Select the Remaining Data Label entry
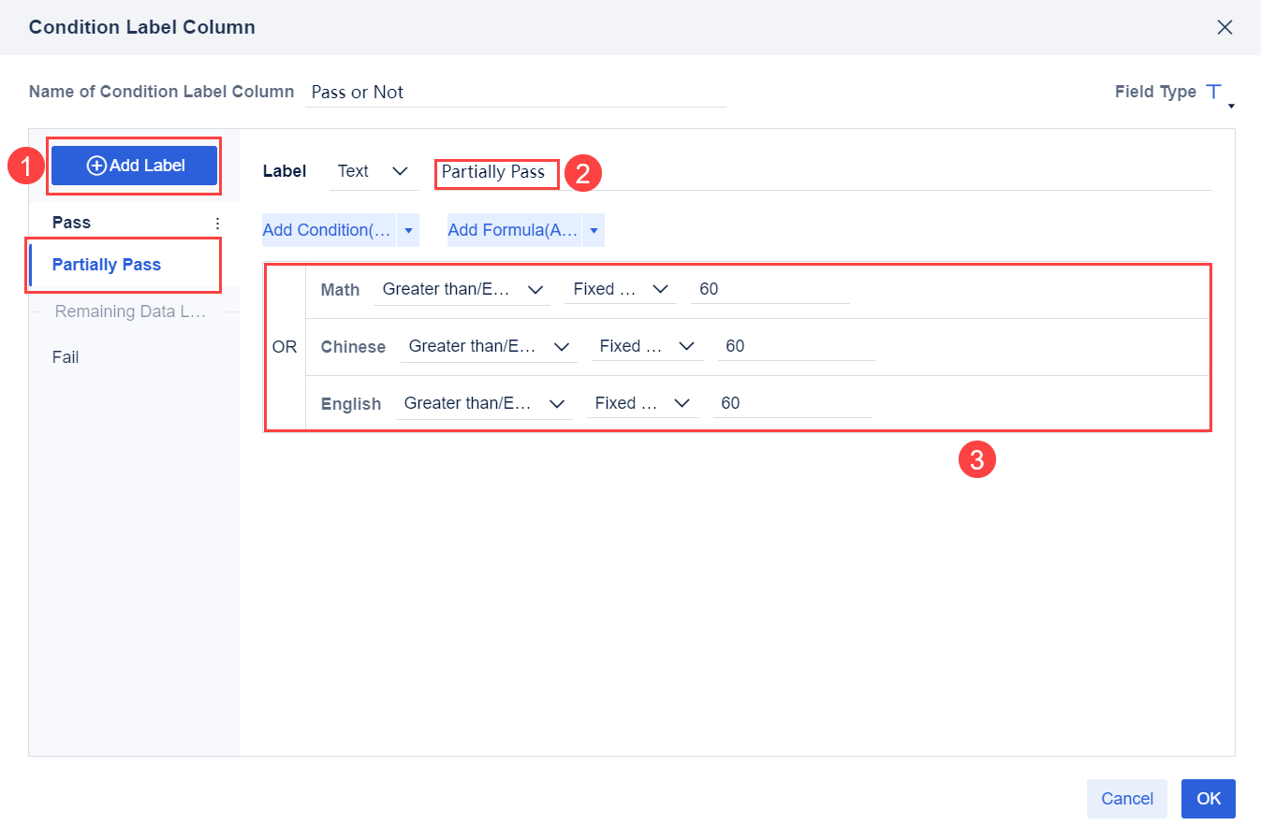The width and height of the screenshot is (1261, 840). pyautogui.click(x=129, y=311)
